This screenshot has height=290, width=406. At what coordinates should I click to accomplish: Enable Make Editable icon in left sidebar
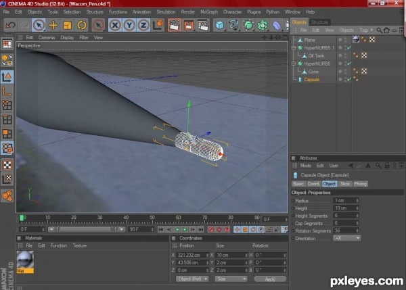click(x=7, y=60)
